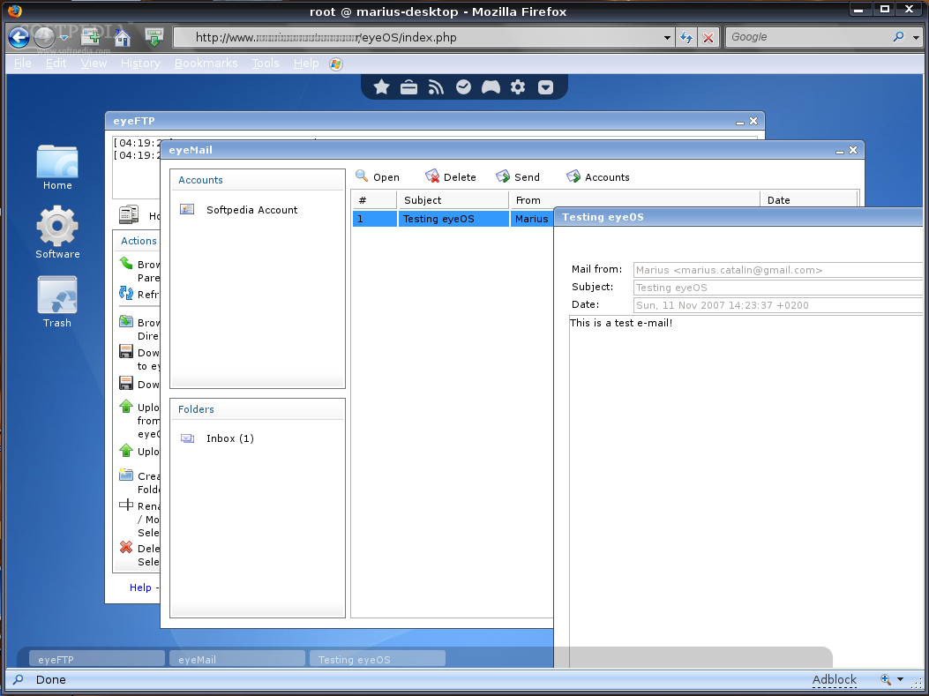This screenshot has height=696, width=929.
Task: Click eyeFTP host server icon
Action: pos(129,213)
